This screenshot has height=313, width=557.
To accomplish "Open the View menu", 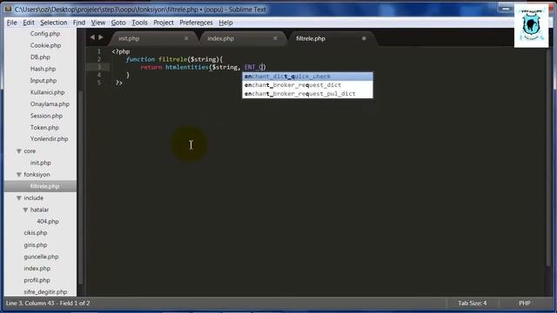I will (x=98, y=23).
